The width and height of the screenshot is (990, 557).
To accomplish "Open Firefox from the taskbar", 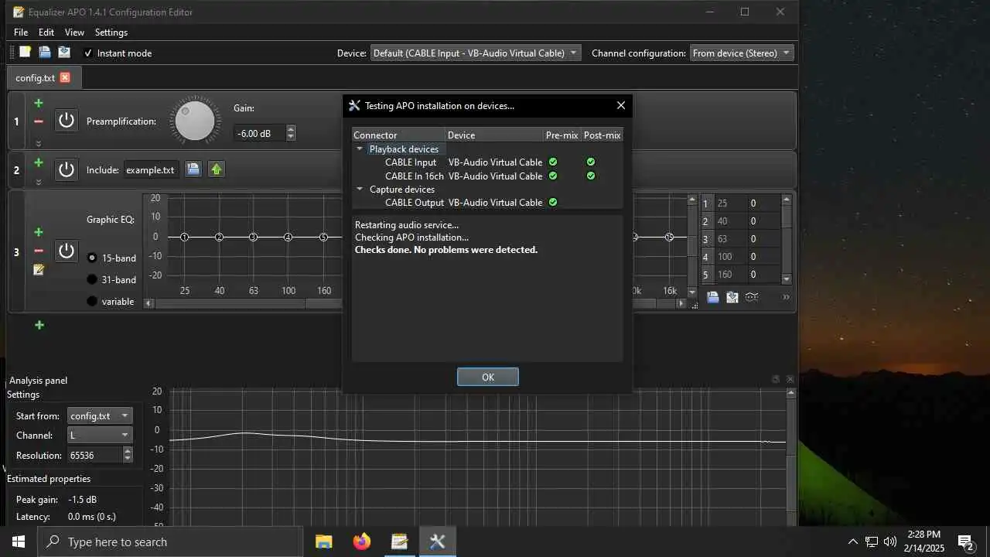I will [x=361, y=542].
